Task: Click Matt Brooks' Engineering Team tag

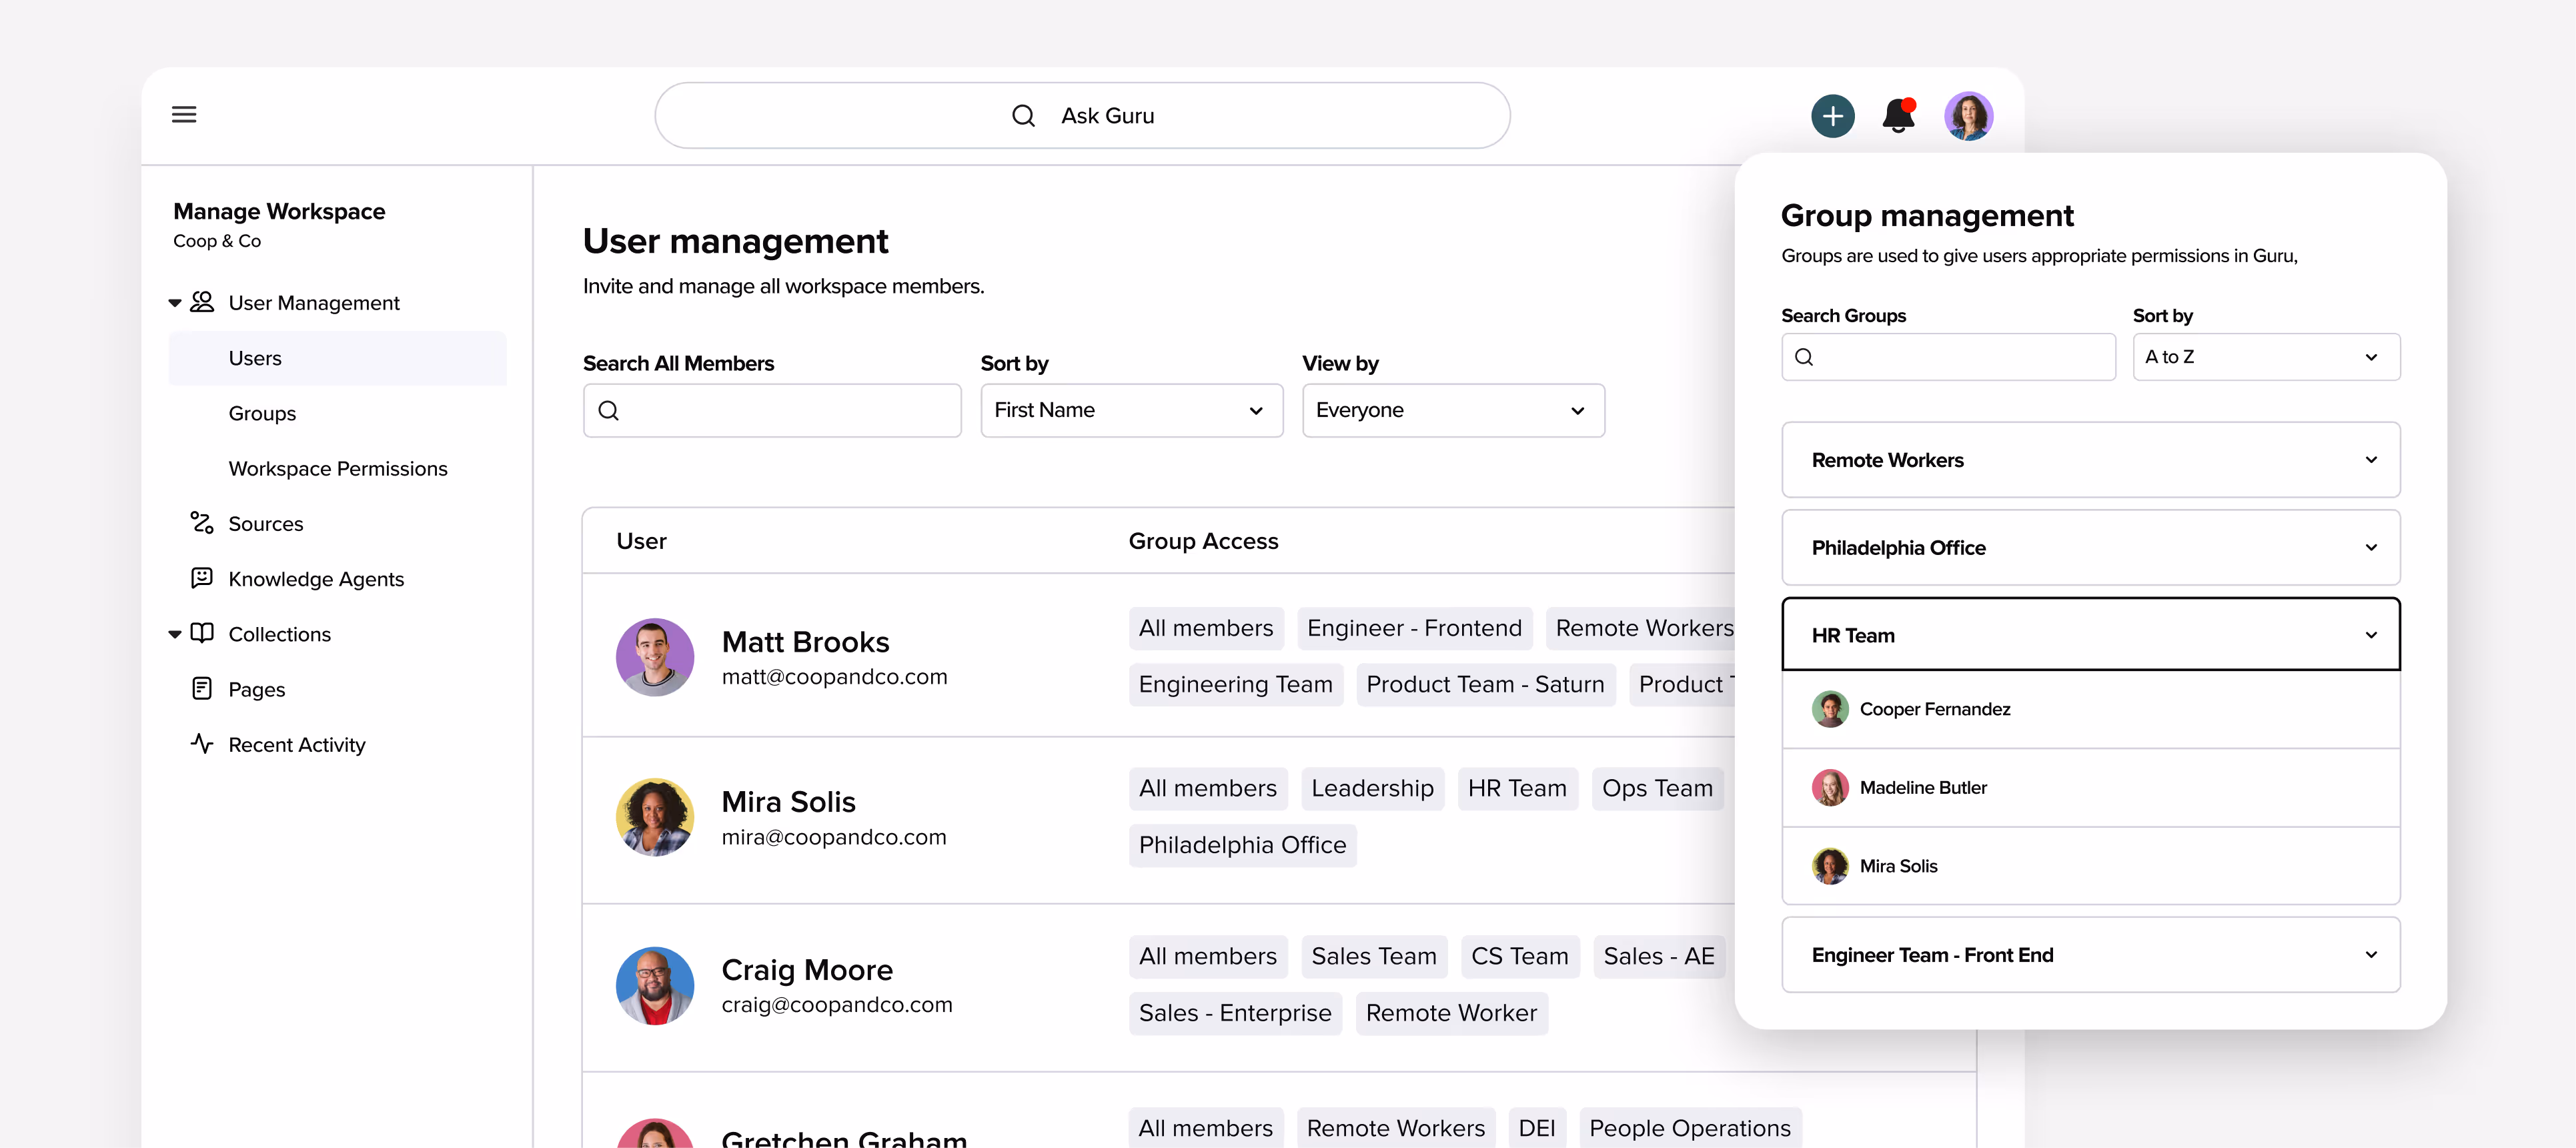Action: [1235, 684]
